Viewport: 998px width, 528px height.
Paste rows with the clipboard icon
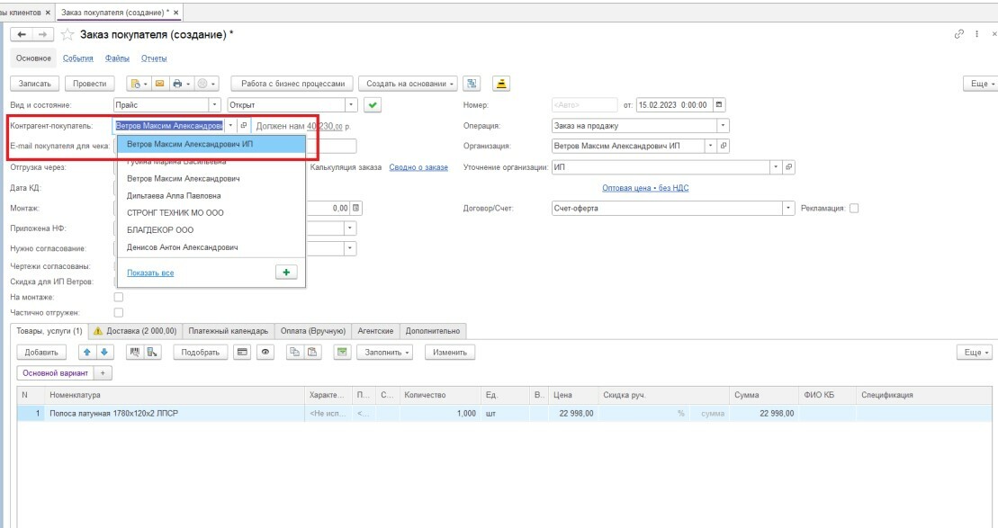click(312, 352)
